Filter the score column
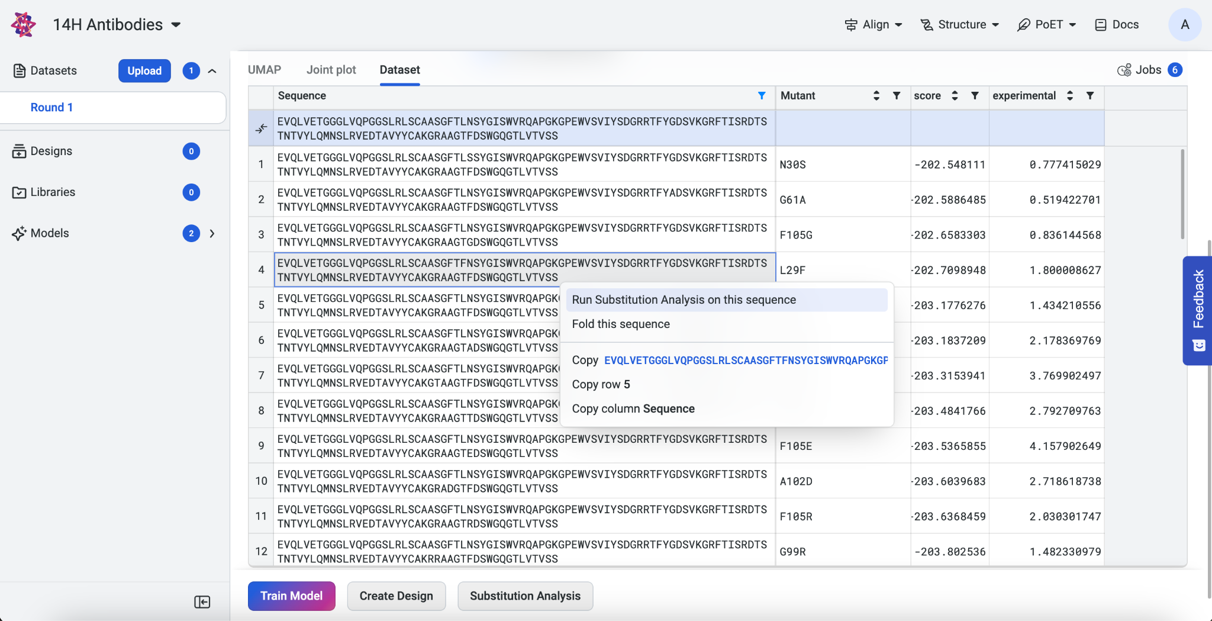The height and width of the screenshot is (621, 1212). pyautogui.click(x=975, y=95)
